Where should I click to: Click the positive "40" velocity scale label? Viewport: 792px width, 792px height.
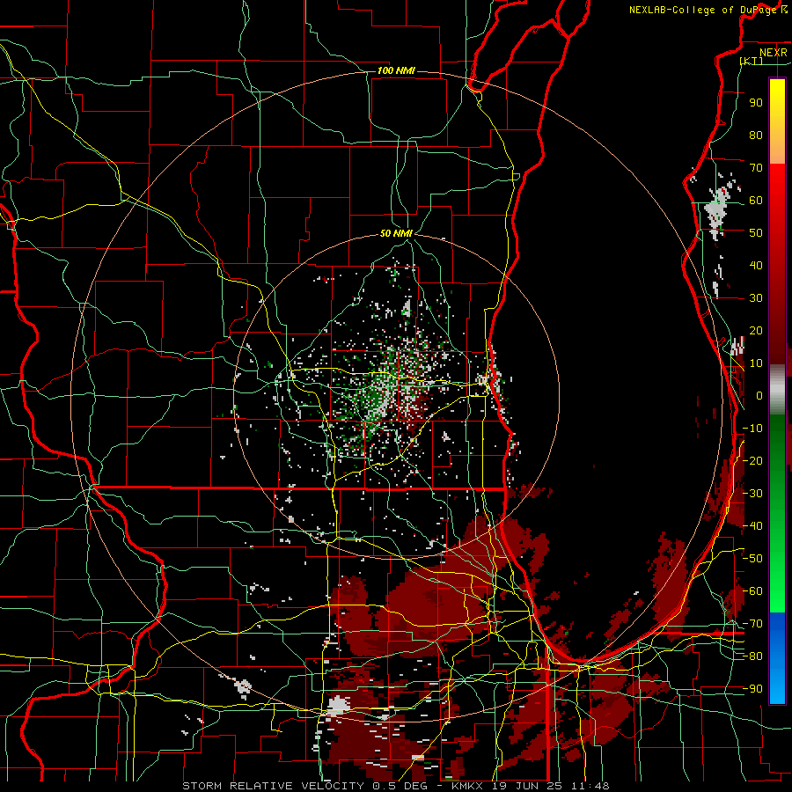(x=756, y=265)
